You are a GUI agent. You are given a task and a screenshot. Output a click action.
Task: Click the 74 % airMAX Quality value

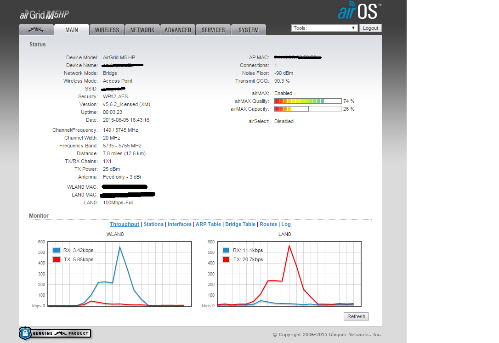(349, 101)
